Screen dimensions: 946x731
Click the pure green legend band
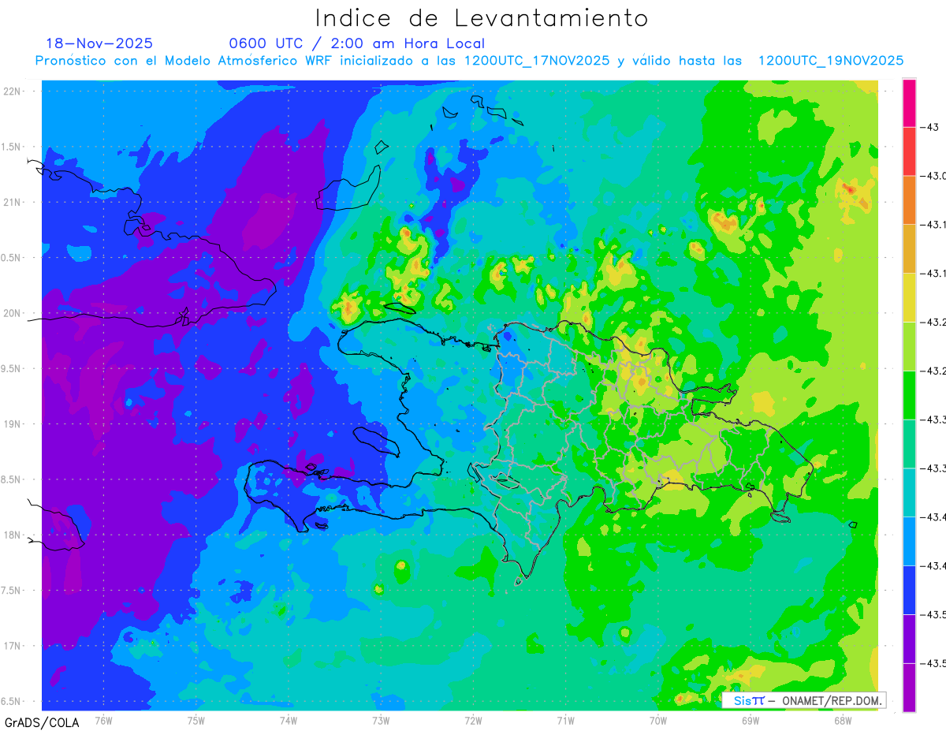pyautogui.click(x=909, y=394)
